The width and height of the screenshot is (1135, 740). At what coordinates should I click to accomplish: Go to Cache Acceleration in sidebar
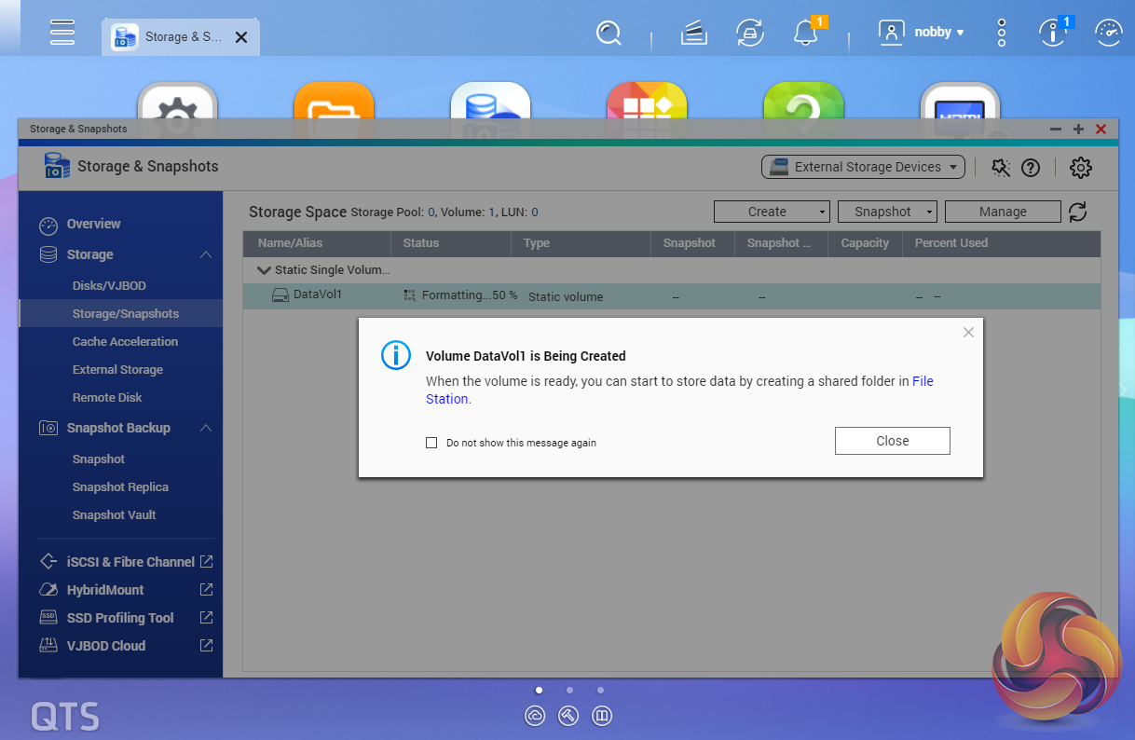[125, 342]
